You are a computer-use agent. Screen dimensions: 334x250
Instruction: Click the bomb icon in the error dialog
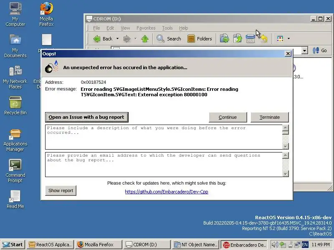pyautogui.click(x=51, y=66)
